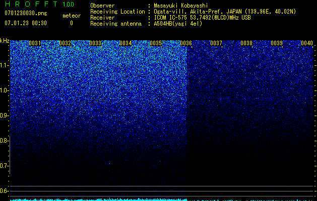Click the A504HB(yagi 4el) antenna text
This screenshot has height=201, width=317.
pyautogui.click(x=178, y=24)
